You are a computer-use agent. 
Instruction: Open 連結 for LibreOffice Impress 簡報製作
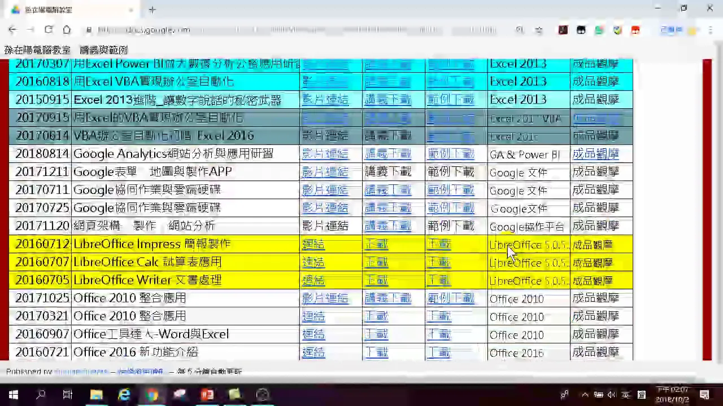click(x=313, y=244)
